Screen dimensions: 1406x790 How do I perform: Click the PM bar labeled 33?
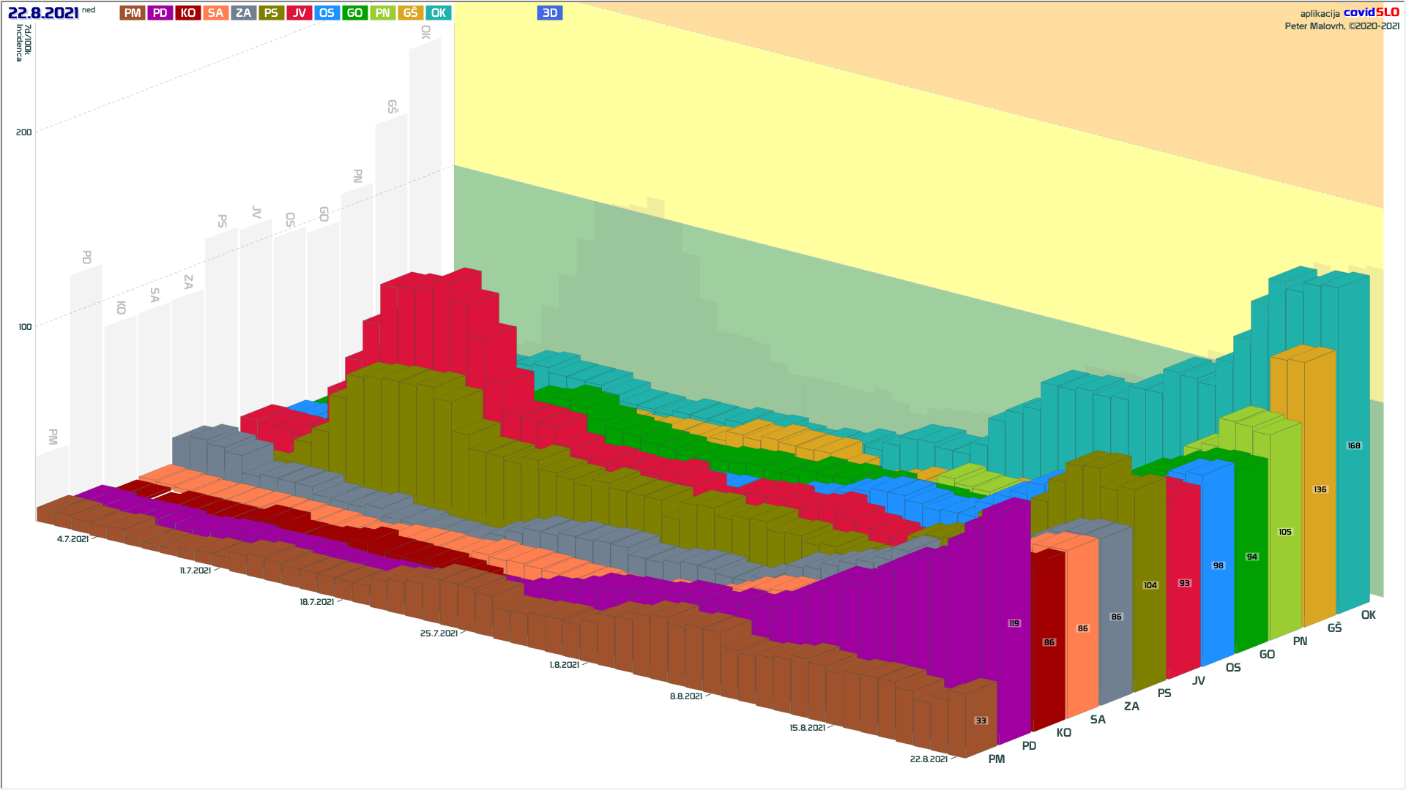(981, 721)
